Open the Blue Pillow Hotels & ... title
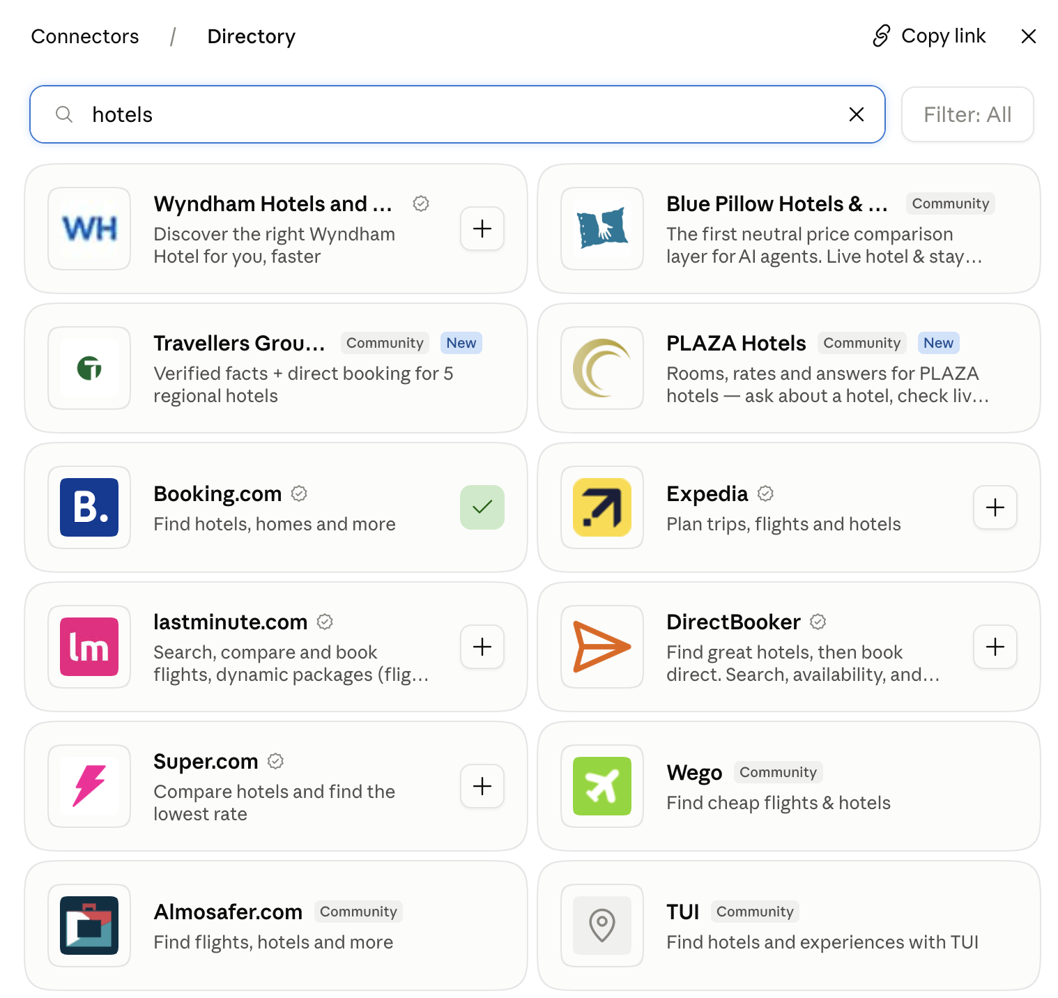The height and width of the screenshot is (998, 1058). pyautogui.click(x=777, y=204)
